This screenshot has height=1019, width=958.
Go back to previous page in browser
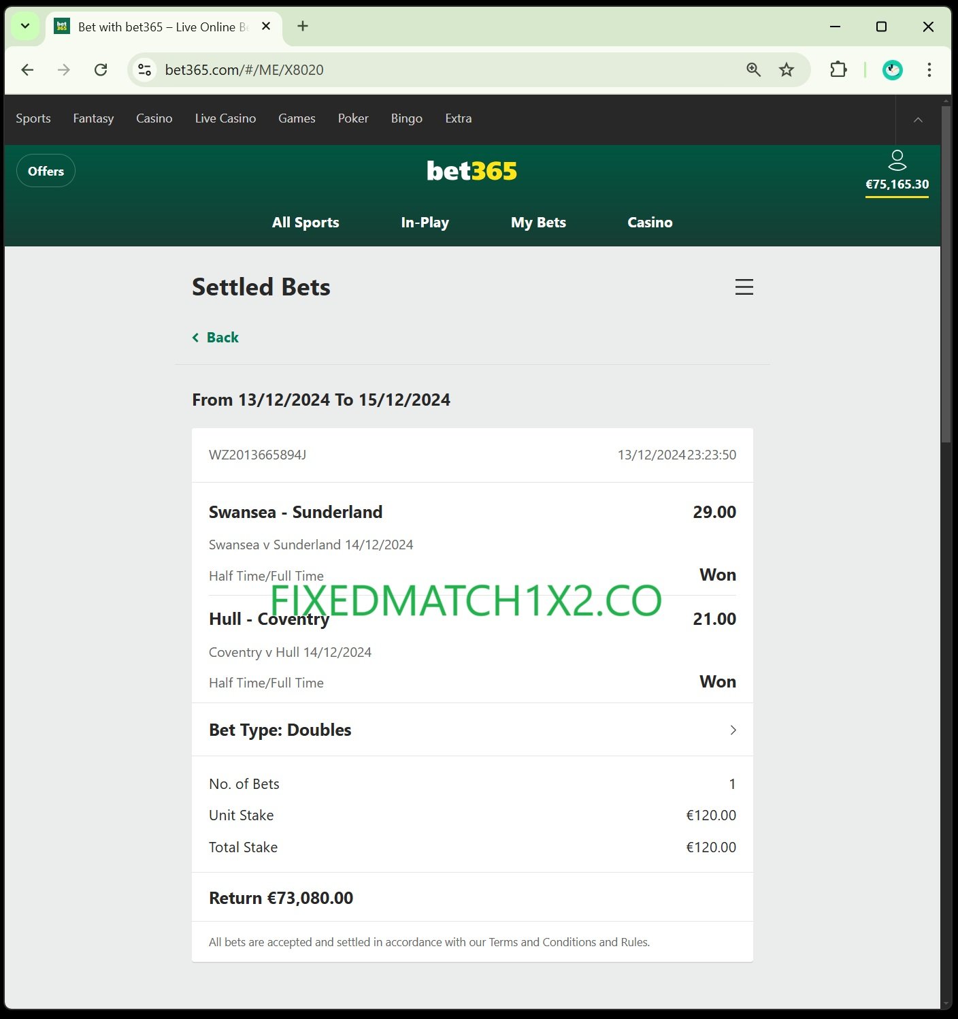[x=27, y=69]
